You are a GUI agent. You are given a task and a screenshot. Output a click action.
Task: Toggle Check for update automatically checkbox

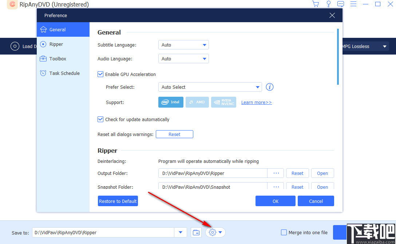[x=100, y=119]
